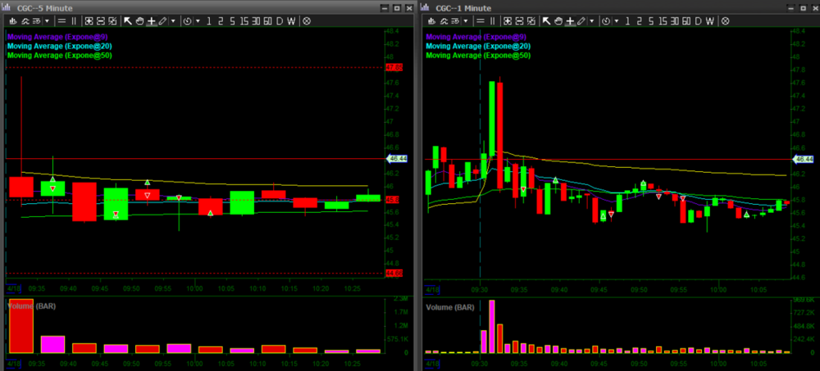Click the clock icon in 5 Minute chart toolbar
This screenshot has height=371, width=820.
coord(189,20)
